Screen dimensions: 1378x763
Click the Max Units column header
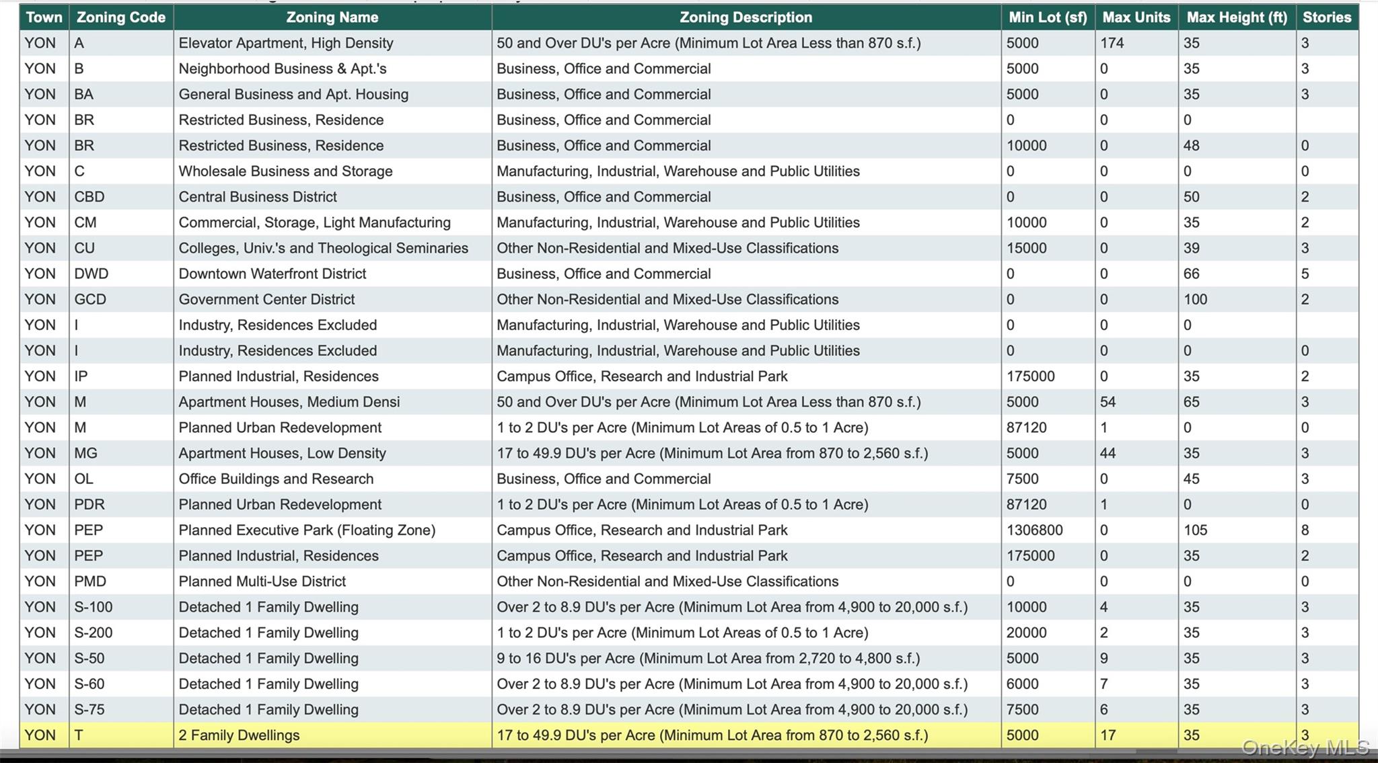[x=1136, y=17]
